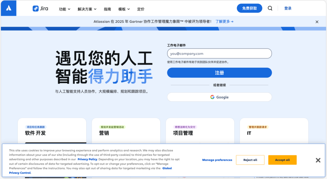327x179 pixels.
Task: Click the 项目和任务跟踪 tag
Action: tap(36, 127)
